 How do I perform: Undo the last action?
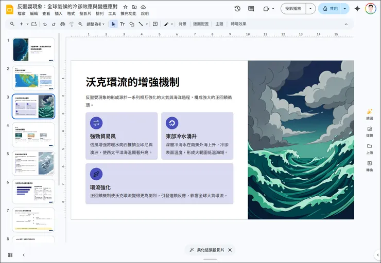pos(45,24)
